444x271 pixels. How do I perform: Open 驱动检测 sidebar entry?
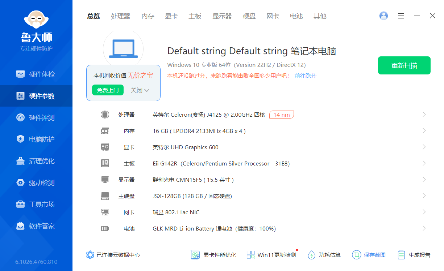(36, 182)
